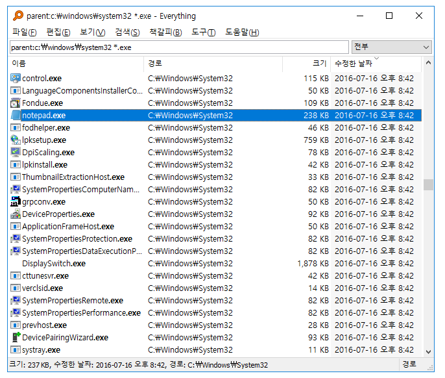The image size is (445, 378).
Task: Click the lpkinstall.exe file icon
Action: pos(16,164)
